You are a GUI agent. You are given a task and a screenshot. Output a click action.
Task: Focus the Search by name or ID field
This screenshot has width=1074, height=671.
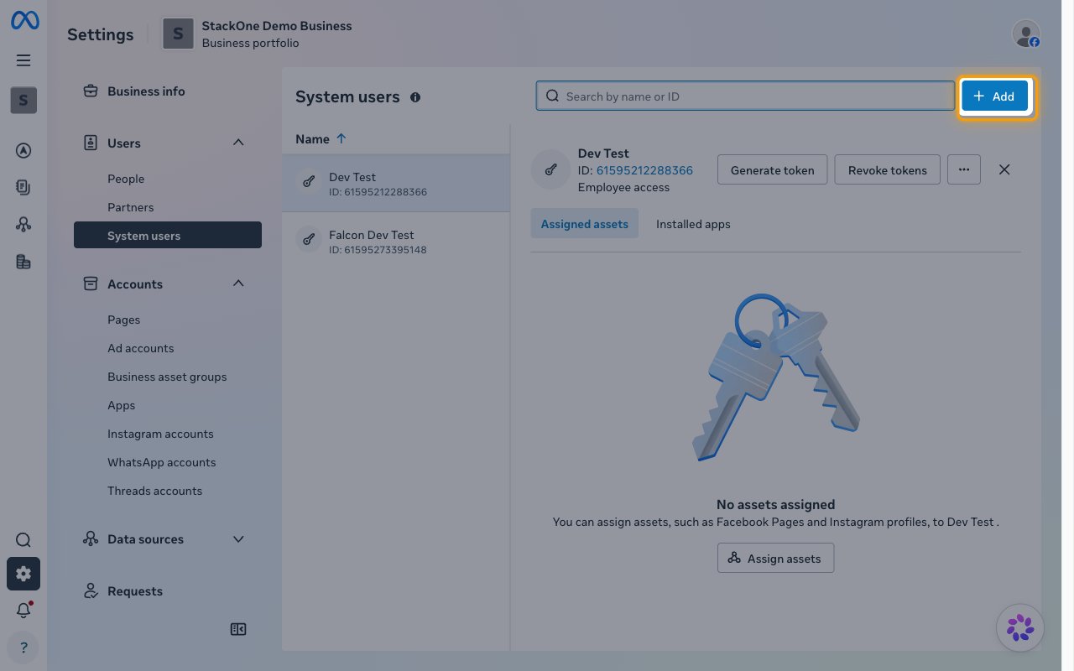(x=745, y=96)
